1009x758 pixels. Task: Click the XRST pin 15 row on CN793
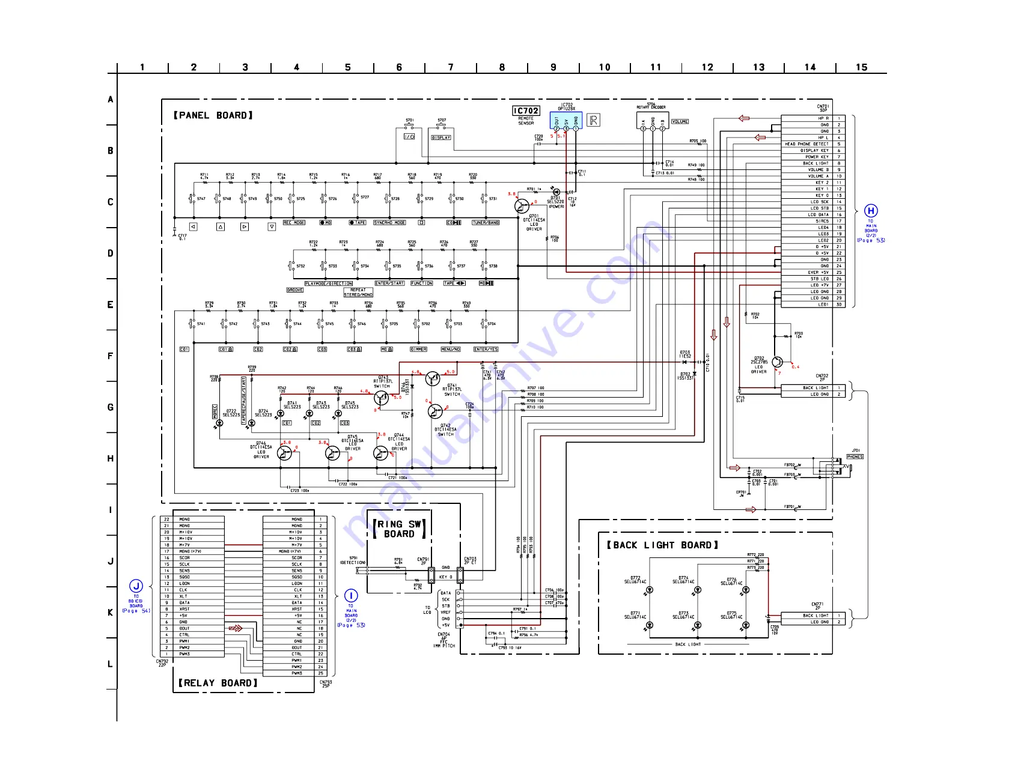295,609
